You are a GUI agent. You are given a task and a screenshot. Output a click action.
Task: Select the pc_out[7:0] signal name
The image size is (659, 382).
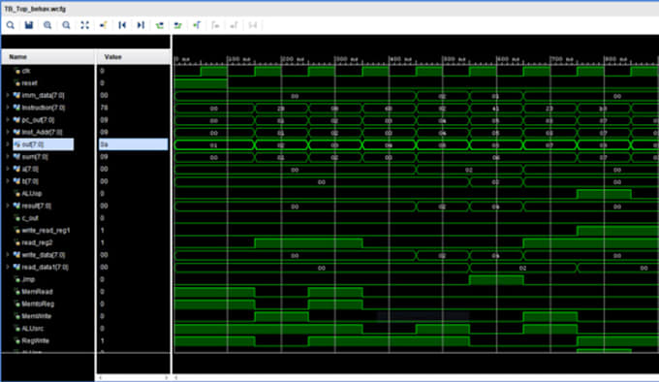pyautogui.click(x=38, y=120)
